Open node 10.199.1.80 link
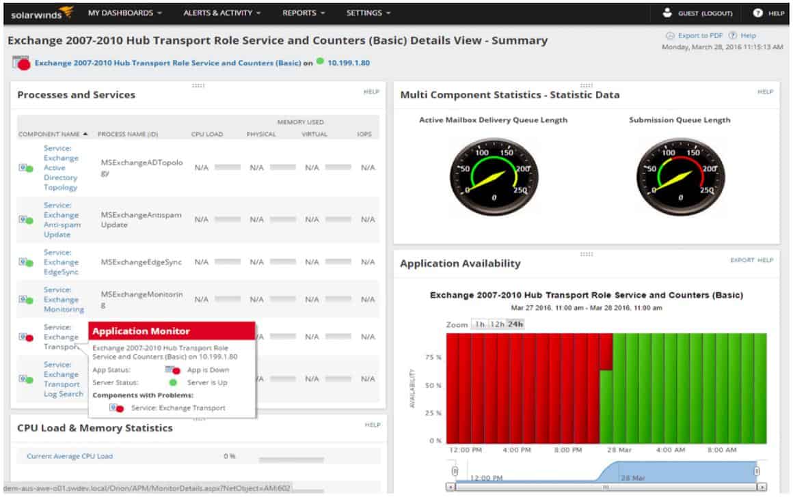 349,63
